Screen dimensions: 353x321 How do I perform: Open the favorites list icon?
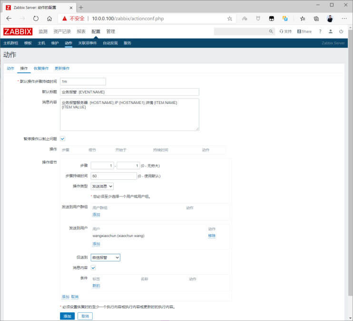click(303, 19)
